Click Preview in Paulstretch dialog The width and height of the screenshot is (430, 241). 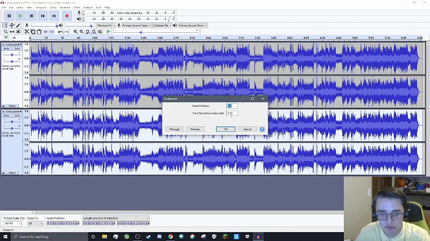tap(195, 129)
